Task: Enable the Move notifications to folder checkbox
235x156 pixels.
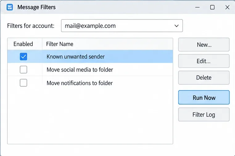Action: click(23, 83)
